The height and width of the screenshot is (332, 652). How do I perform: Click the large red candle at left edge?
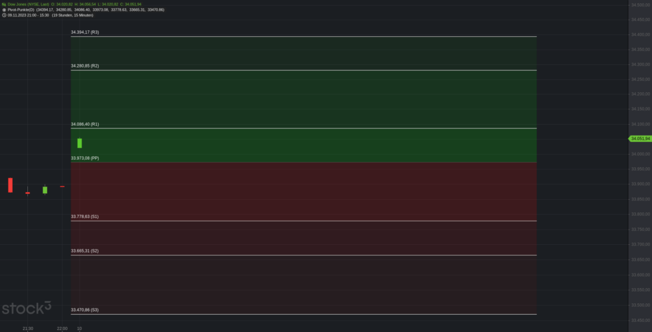(10, 185)
